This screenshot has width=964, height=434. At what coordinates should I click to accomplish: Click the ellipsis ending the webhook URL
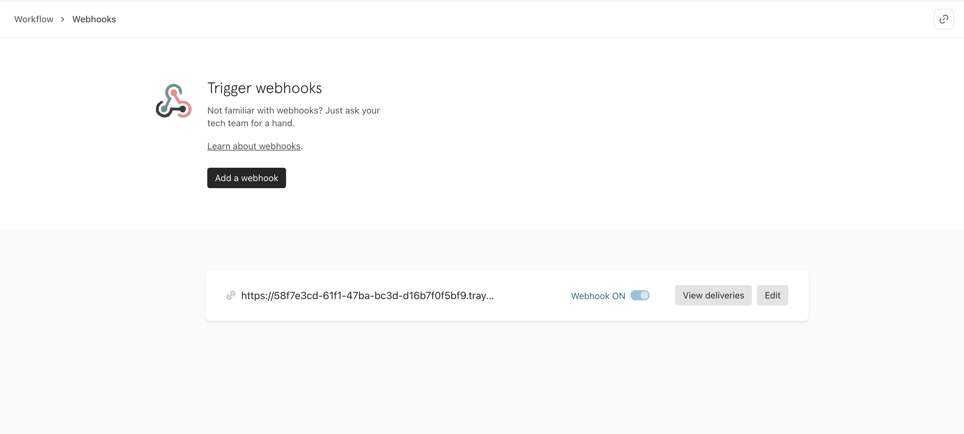click(x=490, y=296)
